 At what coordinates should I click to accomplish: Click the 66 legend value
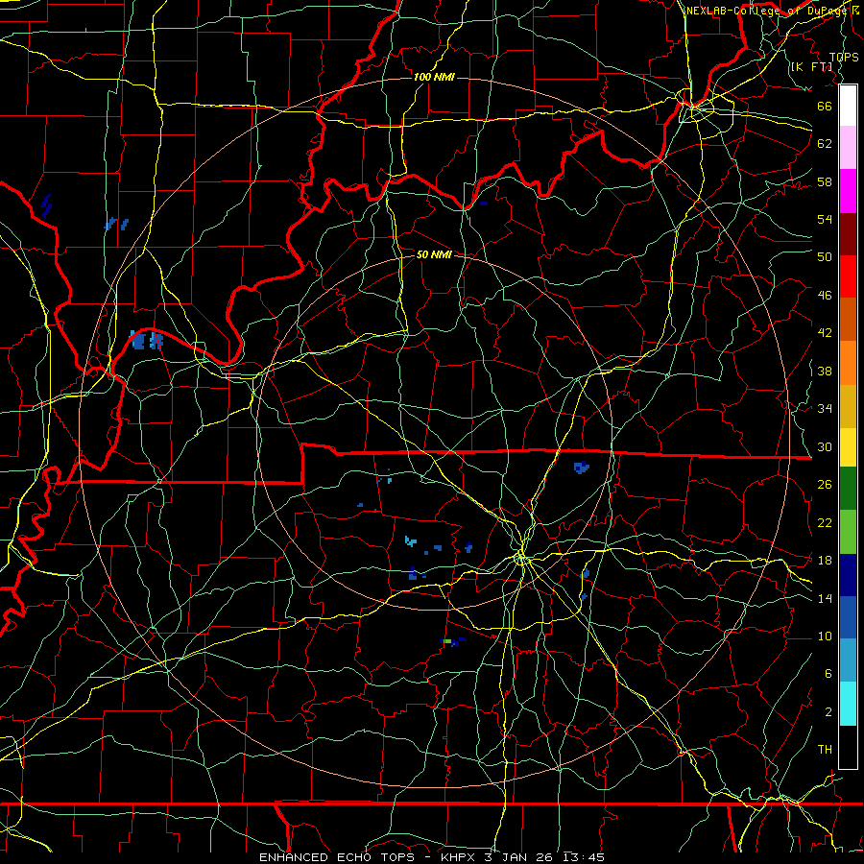[825, 106]
